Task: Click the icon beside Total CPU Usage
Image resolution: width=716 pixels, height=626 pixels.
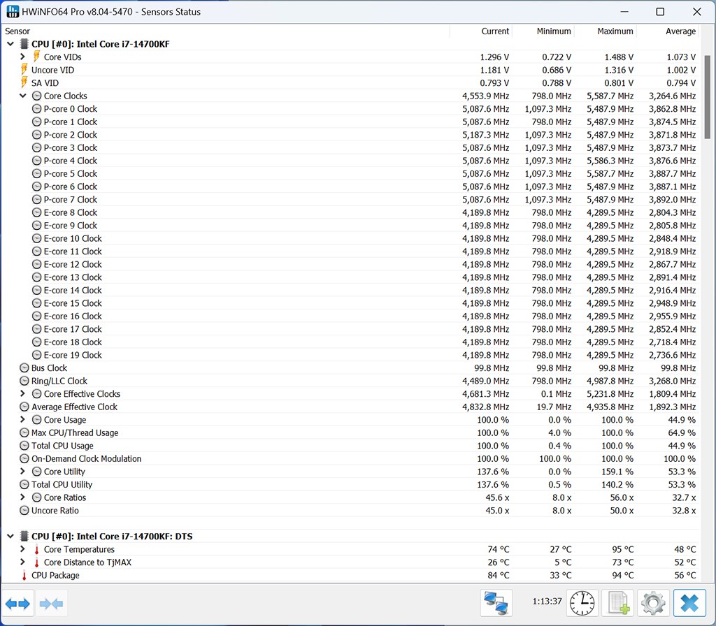Action: pos(24,445)
